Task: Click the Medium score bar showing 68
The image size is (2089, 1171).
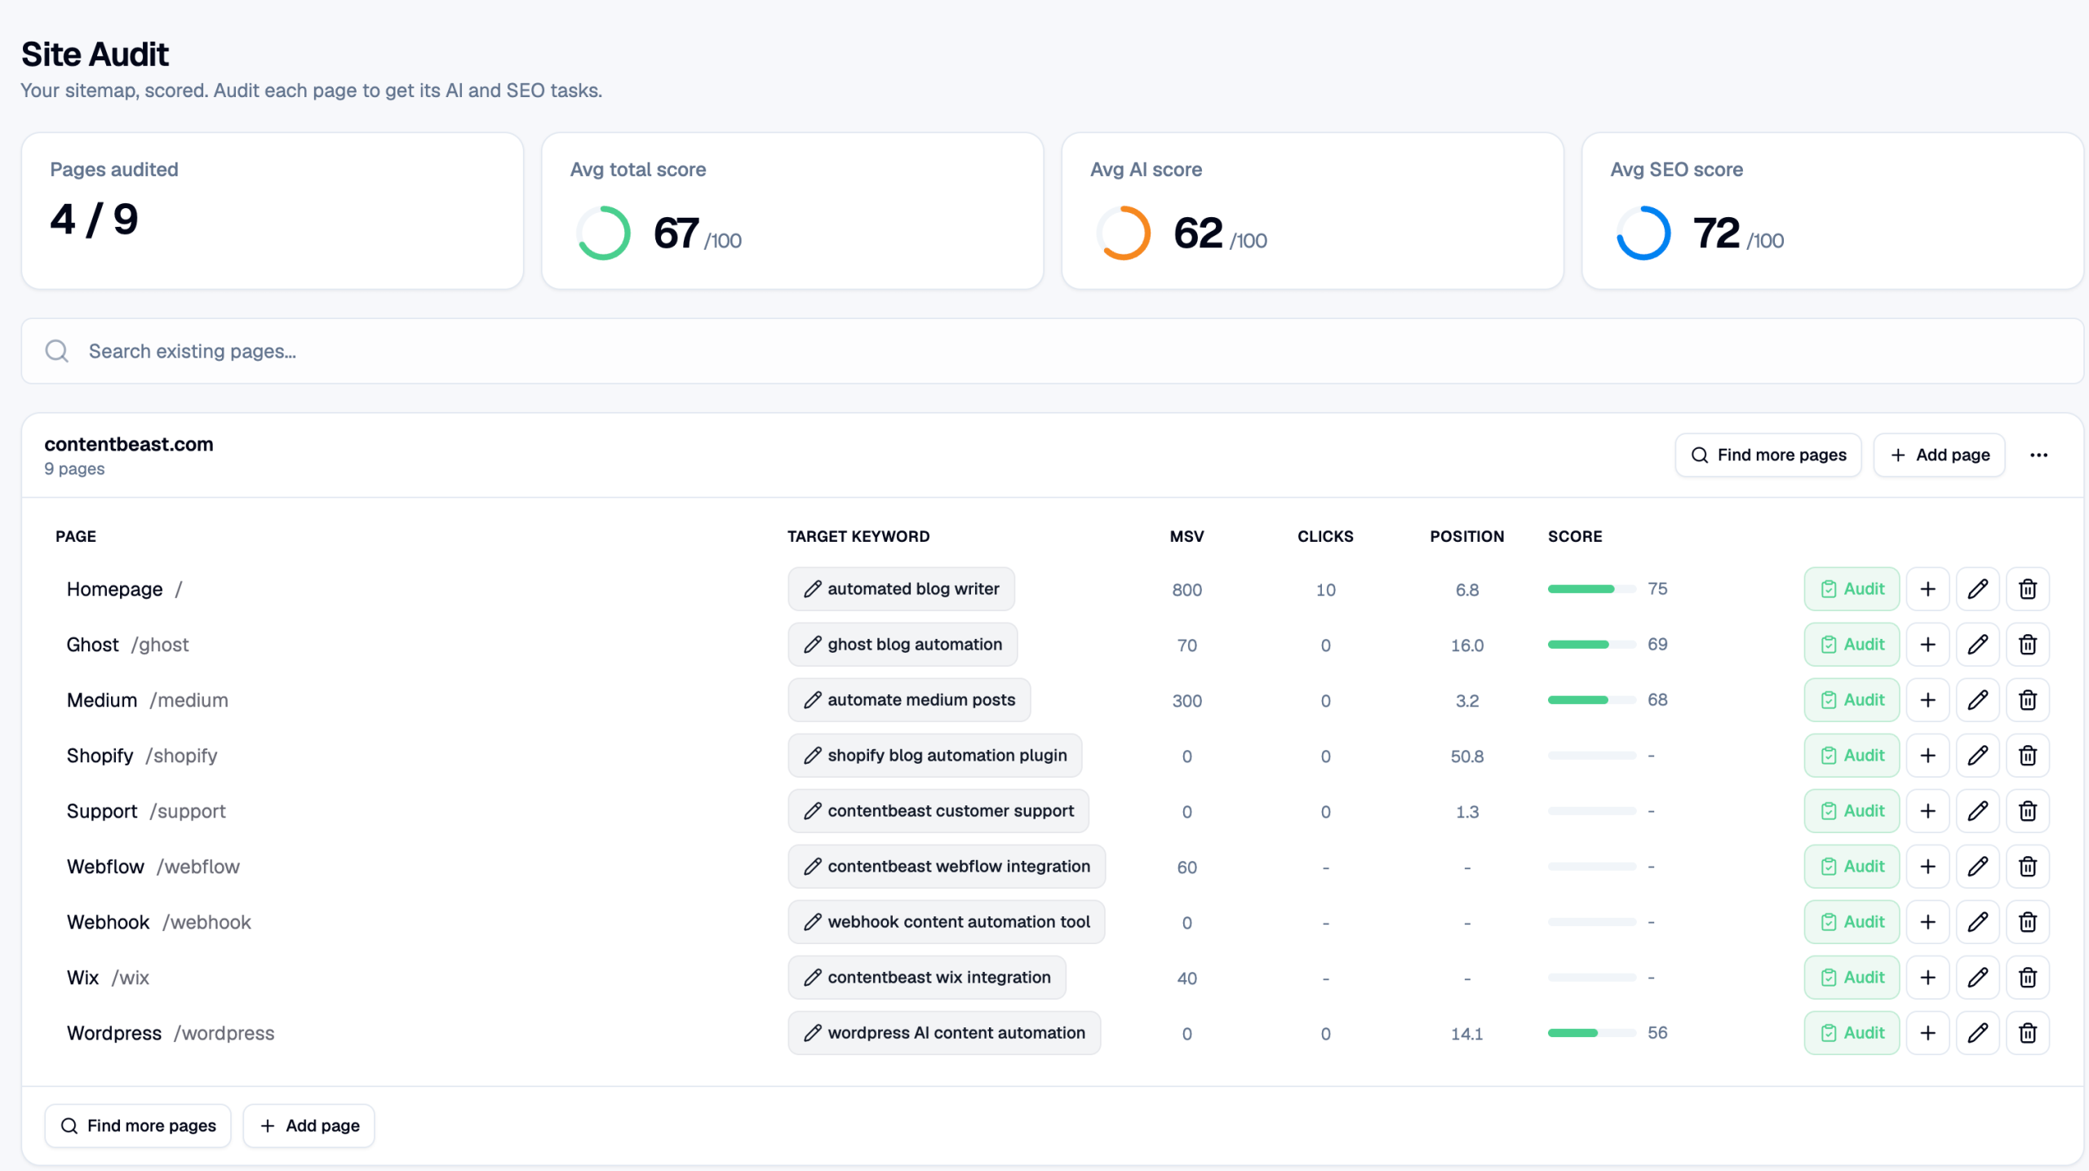Action: tap(1591, 700)
